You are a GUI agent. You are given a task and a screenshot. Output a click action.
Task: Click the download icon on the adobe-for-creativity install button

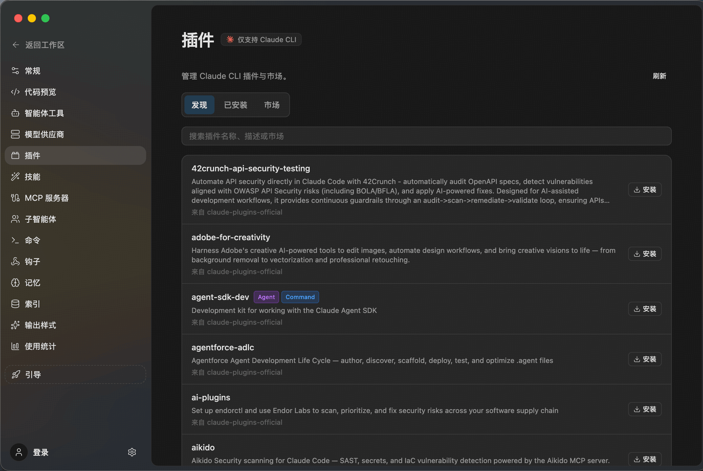(637, 254)
